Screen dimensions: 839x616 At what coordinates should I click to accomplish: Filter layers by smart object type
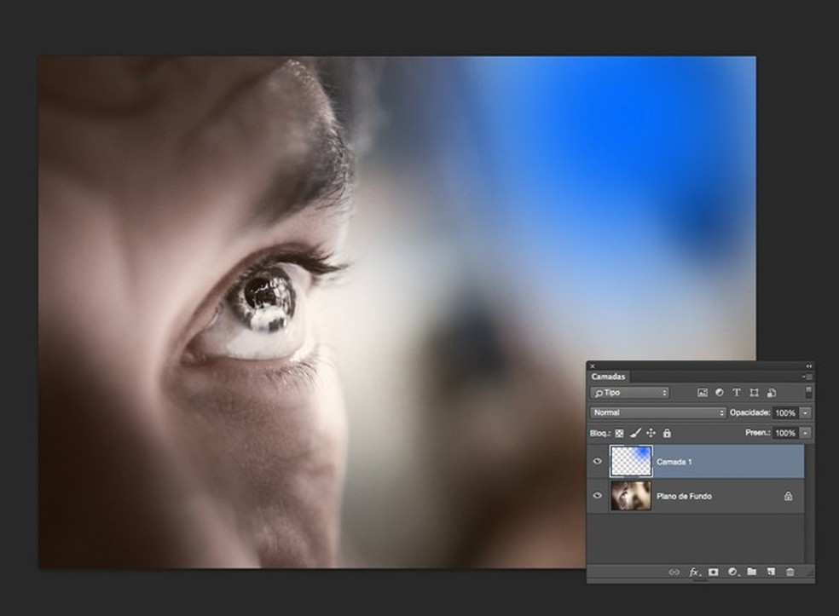(x=771, y=393)
